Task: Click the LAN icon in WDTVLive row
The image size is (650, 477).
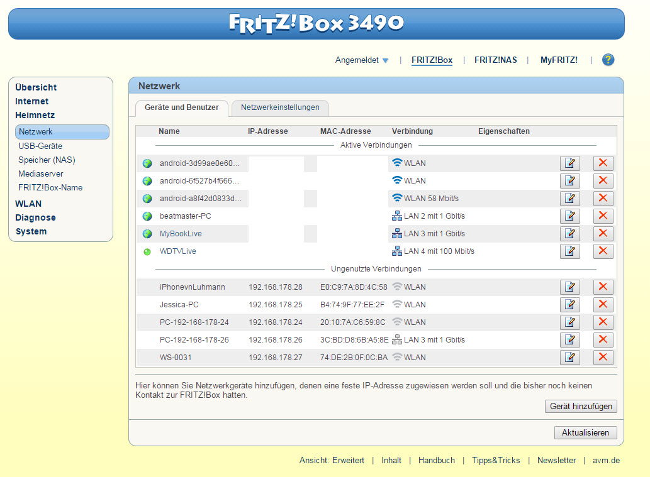Action: tap(396, 251)
